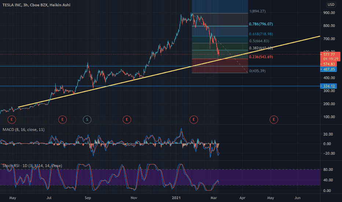Click the Fibonacci 0.618(718.98) level label
Viewport: 342px width, 202px height.
point(261,34)
